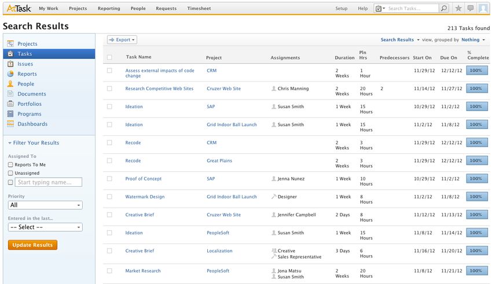
Task: Click the People sidebar icon
Action: click(10, 84)
